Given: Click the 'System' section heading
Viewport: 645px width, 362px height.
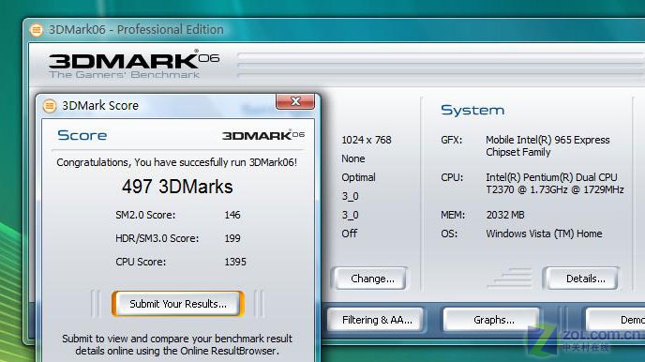Looking at the screenshot, I should point(472,111).
